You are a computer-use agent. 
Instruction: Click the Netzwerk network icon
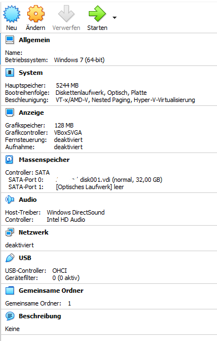[9, 232]
